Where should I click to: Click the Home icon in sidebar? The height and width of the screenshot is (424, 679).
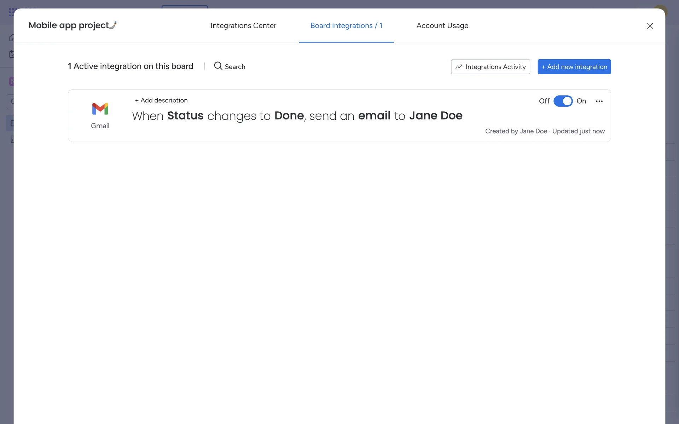tap(12, 37)
